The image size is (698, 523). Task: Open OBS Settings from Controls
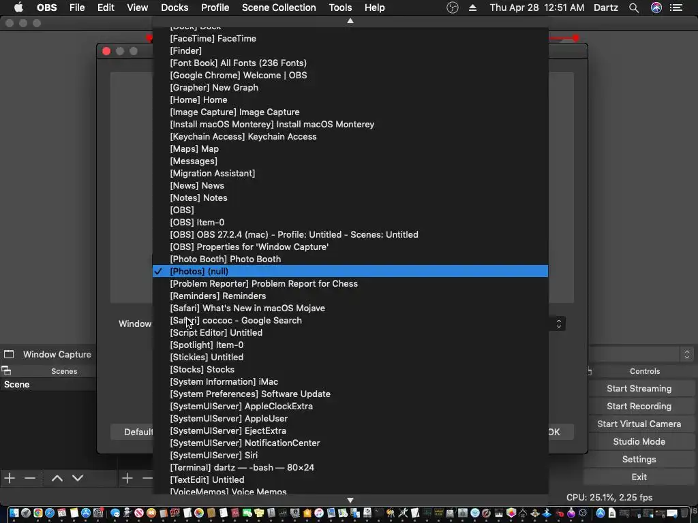click(x=639, y=459)
